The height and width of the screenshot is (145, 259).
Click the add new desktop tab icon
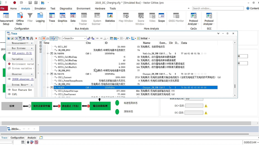[x=41, y=137]
